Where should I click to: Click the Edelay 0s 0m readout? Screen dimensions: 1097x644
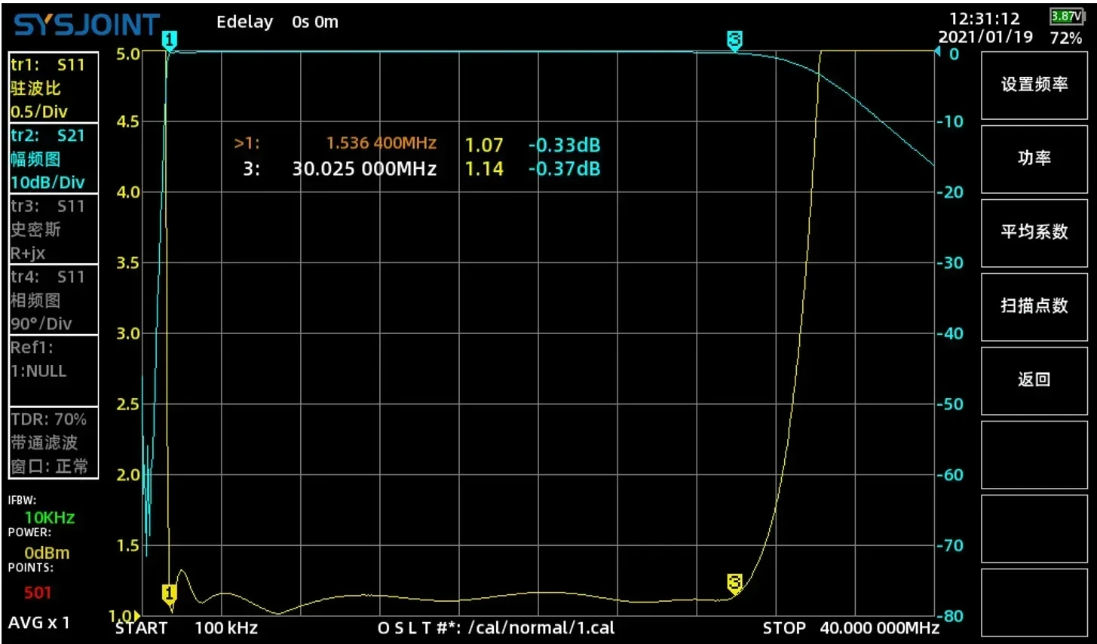(x=277, y=22)
